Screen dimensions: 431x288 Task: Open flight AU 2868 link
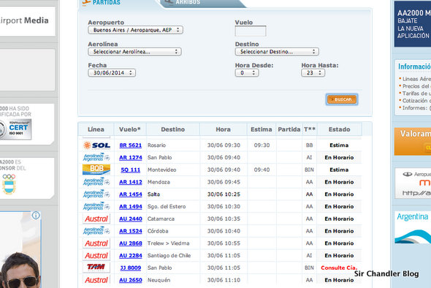[131, 243]
